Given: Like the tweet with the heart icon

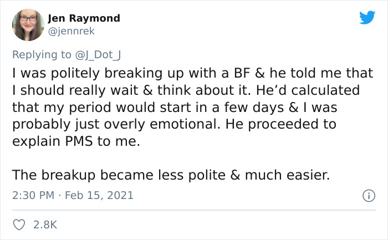Looking at the screenshot, I should pos(20,224).
